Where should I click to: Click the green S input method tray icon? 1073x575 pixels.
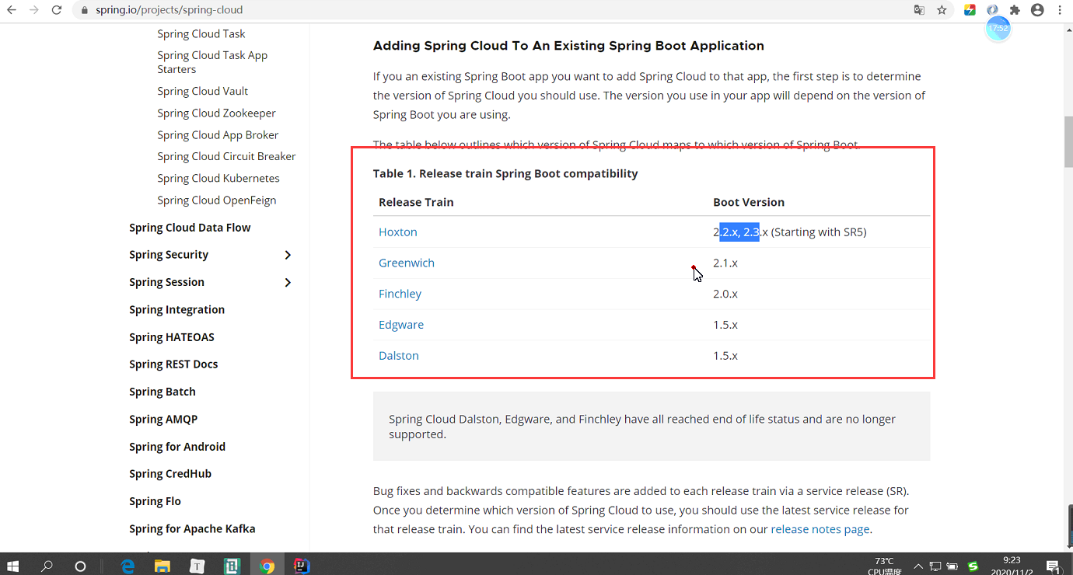pos(973,566)
